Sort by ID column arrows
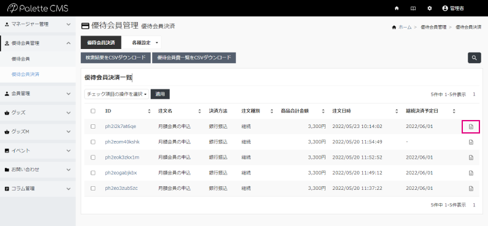The image size is (488, 226). [149, 111]
